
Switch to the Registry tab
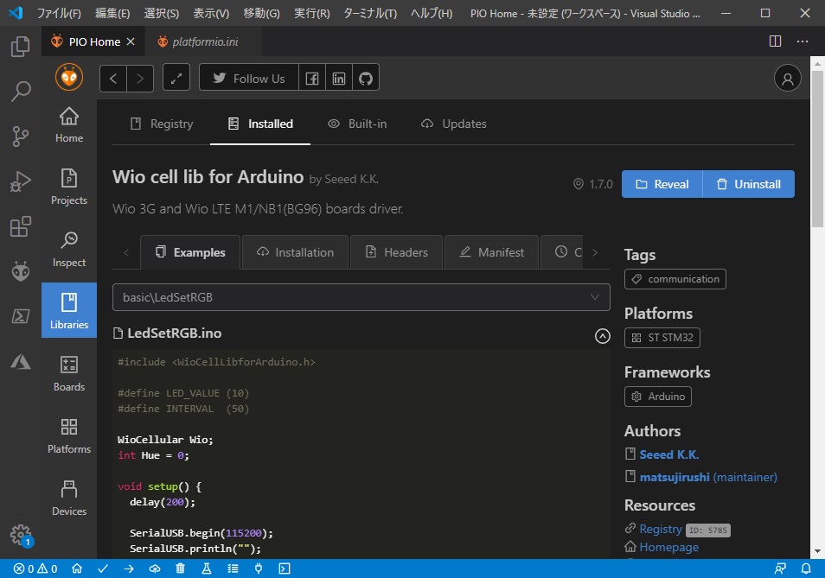coord(162,124)
